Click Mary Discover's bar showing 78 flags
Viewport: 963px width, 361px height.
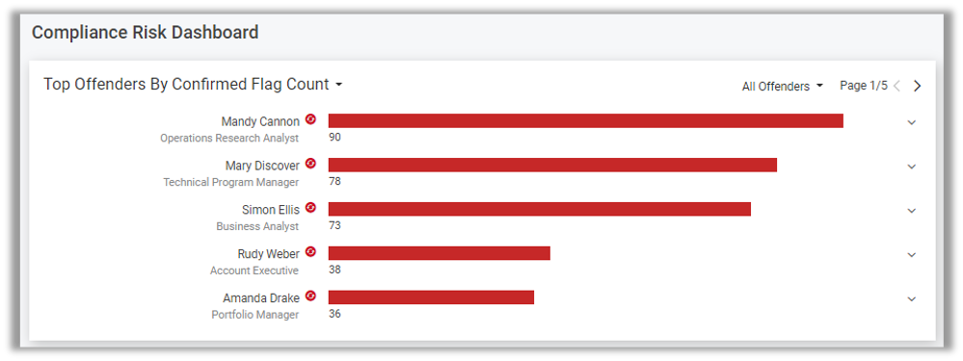[x=552, y=165]
